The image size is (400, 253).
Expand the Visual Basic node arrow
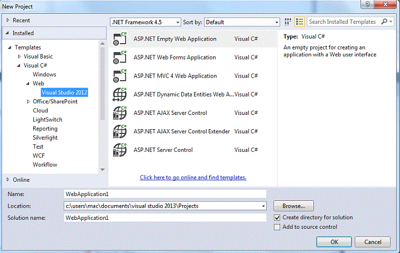(19, 56)
